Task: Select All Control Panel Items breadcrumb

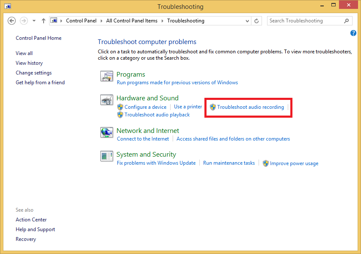Action: coord(132,21)
